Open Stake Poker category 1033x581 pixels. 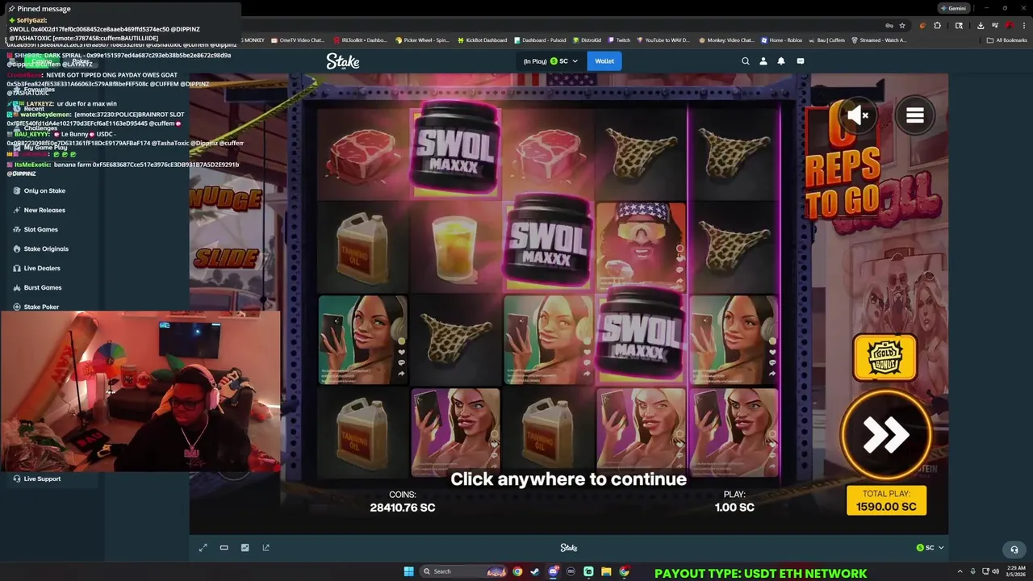(x=41, y=307)
